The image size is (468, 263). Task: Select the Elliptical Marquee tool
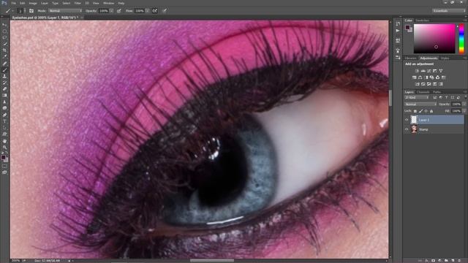[x=4, y=31]
